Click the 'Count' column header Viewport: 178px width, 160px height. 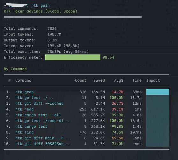coord(81,80)
